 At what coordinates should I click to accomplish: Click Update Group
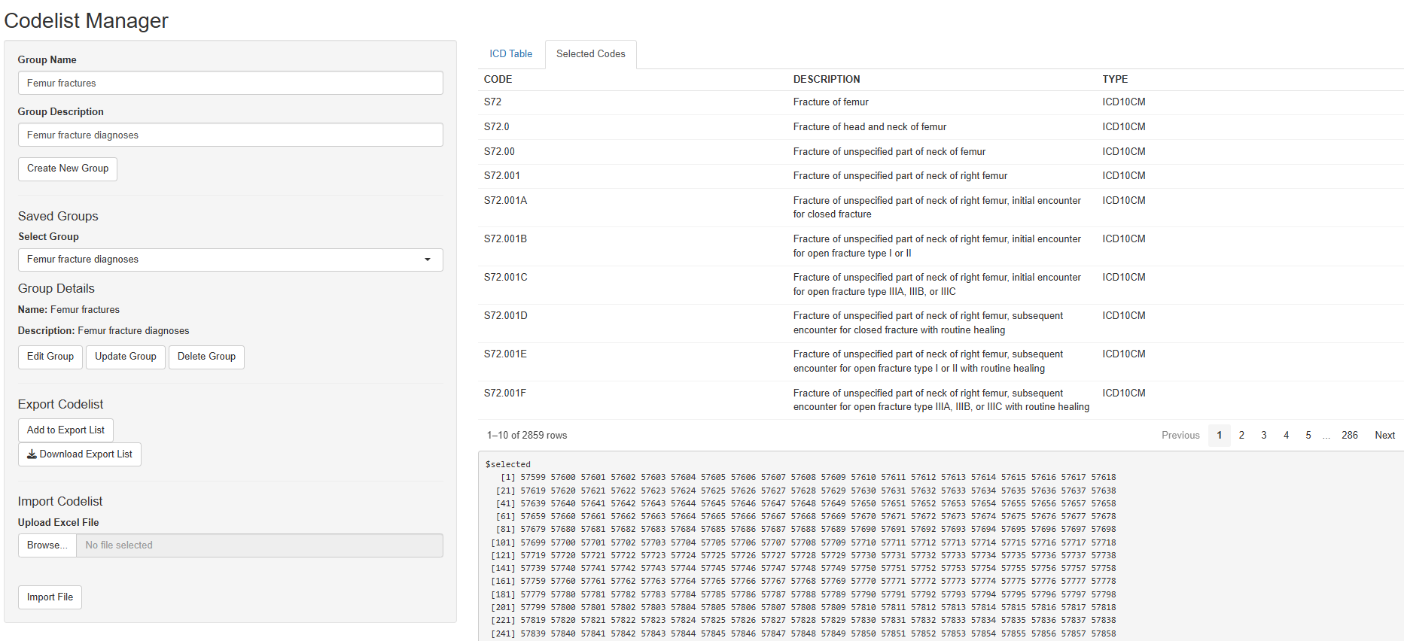tap(125, 357)
